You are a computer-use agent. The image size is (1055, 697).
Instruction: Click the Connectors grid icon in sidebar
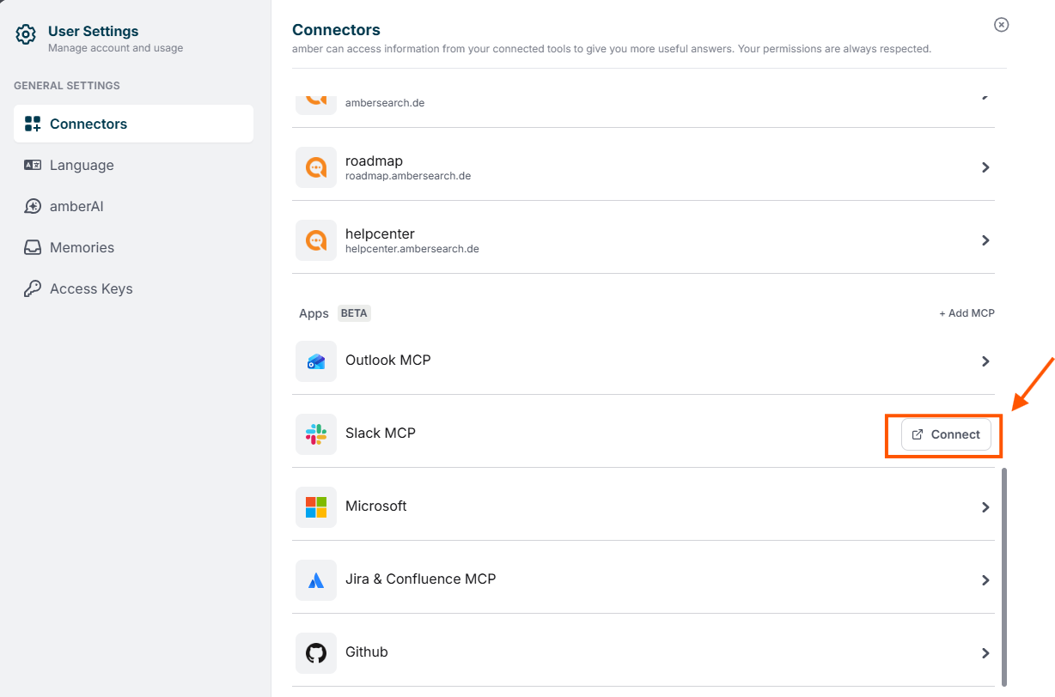click(33, 124)
